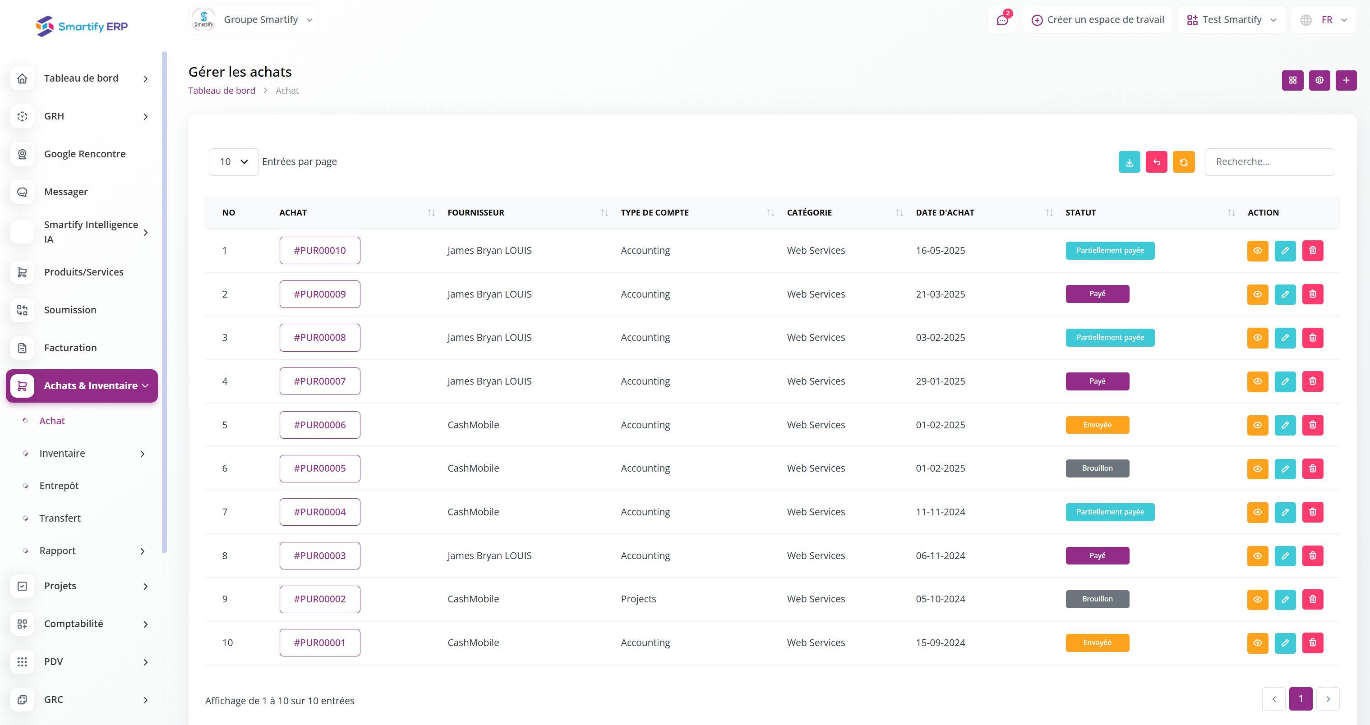Select Achat in the sidebar submenu

point(52,420)
